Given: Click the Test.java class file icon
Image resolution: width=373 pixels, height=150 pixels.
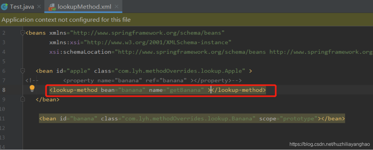Looking at the screenshot, I should click(5, 6).
